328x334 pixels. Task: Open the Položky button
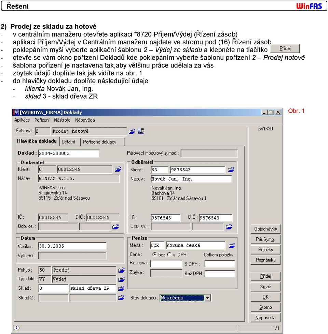265,250
